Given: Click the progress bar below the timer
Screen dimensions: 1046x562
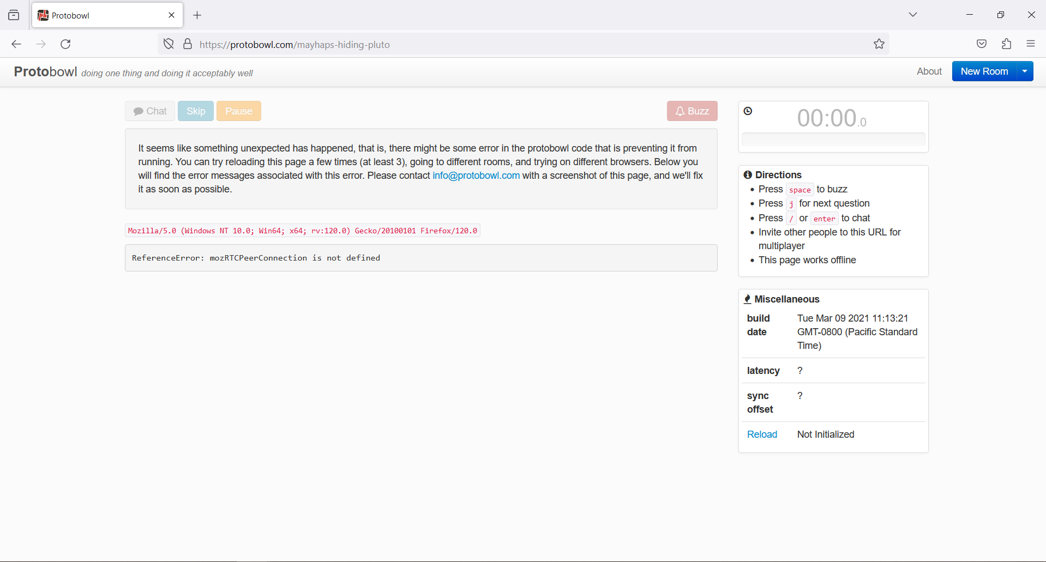Looking at the screenshot, I should (832, 140).
